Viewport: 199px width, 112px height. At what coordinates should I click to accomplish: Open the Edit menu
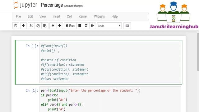click(30, 16)
